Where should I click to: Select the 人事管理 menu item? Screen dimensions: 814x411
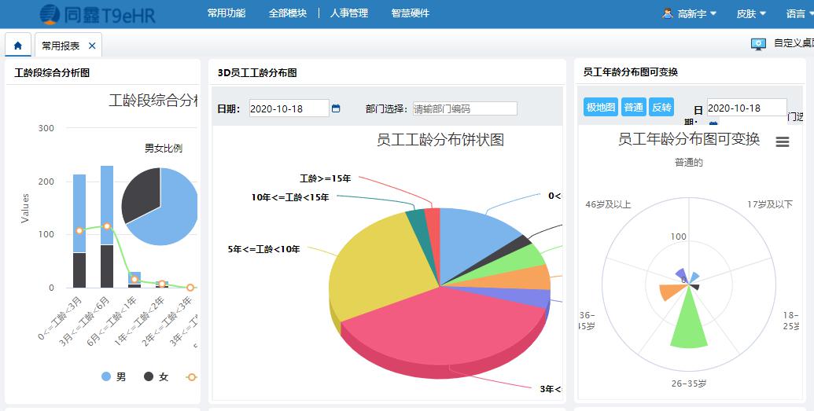pos(349,13)
